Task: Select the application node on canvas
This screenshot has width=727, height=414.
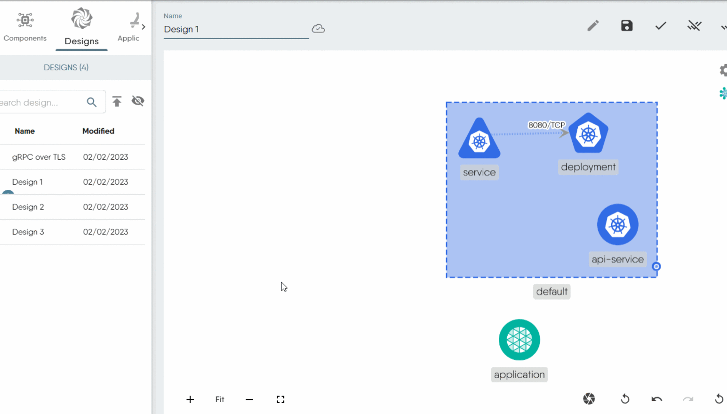Action: tap(519, 340)
